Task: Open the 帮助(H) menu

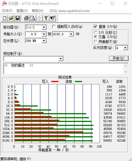Action: (37, 11)
